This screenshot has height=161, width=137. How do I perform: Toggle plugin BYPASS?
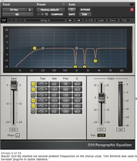tap(85, 10)
